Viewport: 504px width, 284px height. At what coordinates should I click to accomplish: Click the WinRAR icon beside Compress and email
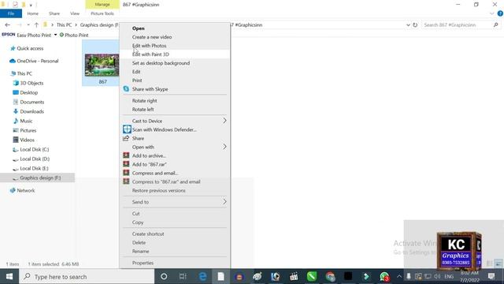(126, 173)
